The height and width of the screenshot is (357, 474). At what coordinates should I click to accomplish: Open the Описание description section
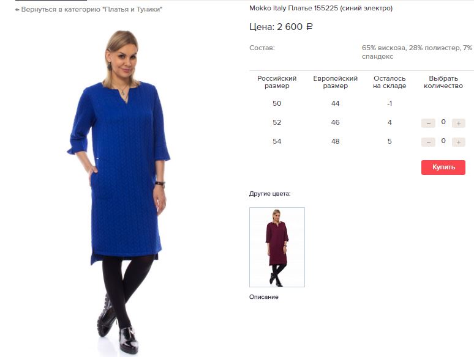pos(263,296)
